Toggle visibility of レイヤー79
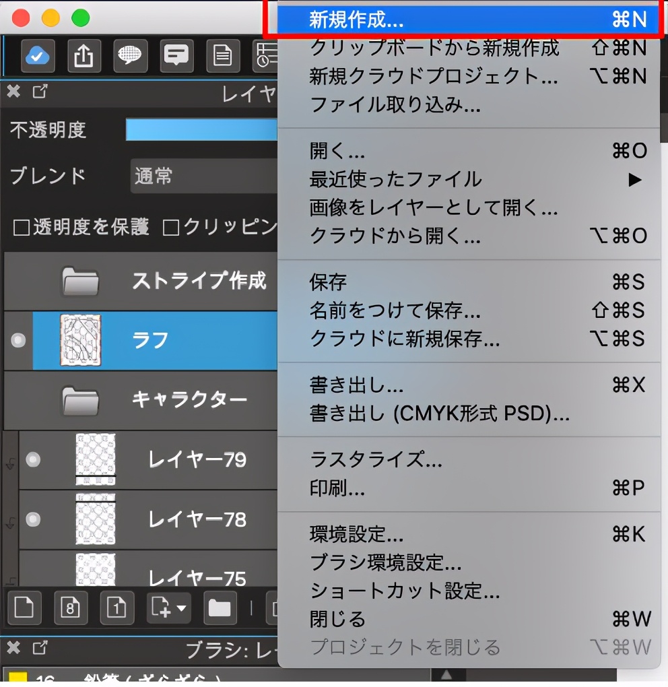The width and height of the screenshot is (668, 687). coord(32,460)
